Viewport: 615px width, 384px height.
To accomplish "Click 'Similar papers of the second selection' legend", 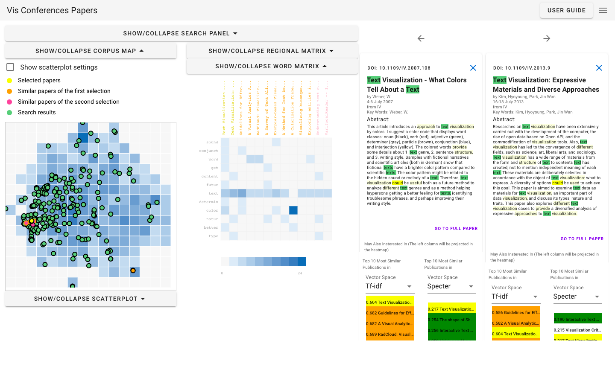I will pyautogui.click(x=69, y=102).
